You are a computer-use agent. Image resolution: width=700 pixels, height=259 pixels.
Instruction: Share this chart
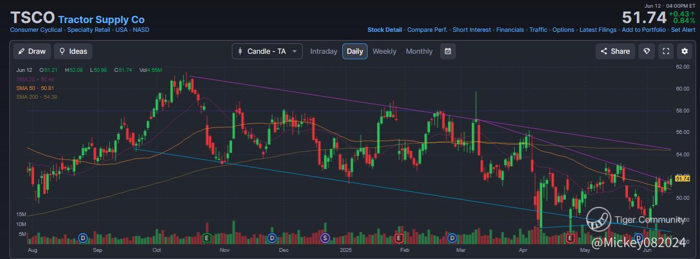click(x=615, y=51)
